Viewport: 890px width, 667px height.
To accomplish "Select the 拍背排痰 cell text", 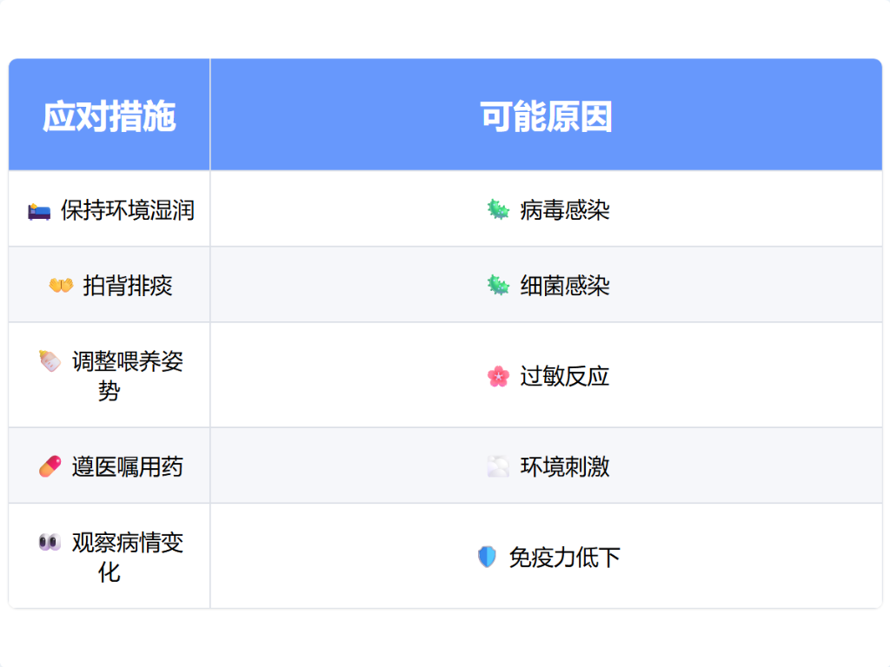I will [128, 286].
